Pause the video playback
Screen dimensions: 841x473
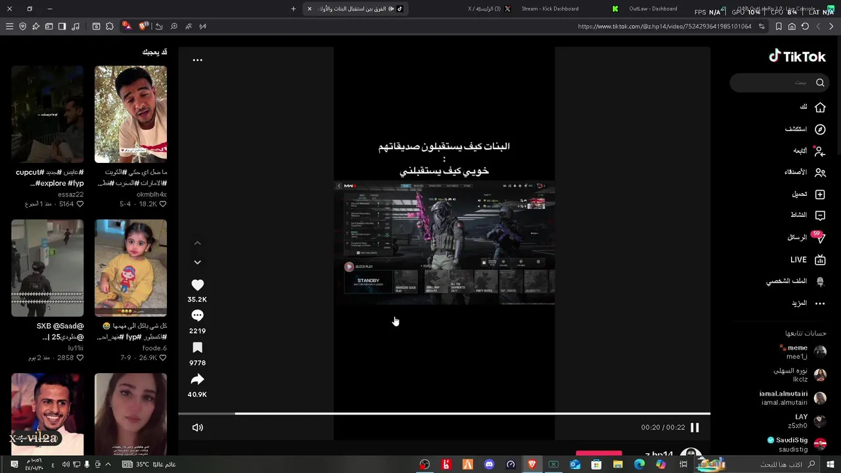(694, 428)
